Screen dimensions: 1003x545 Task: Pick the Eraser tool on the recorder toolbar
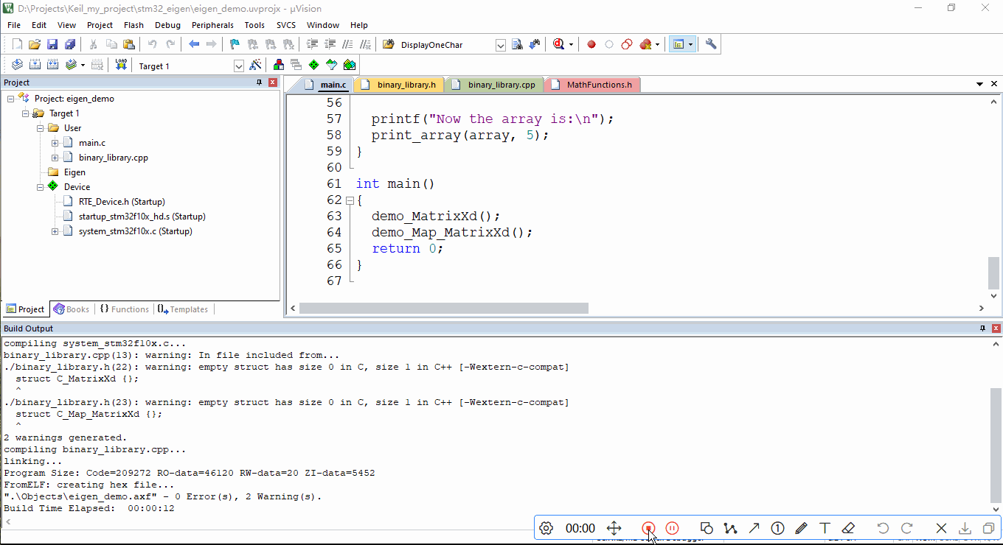(x=849, y=528)
